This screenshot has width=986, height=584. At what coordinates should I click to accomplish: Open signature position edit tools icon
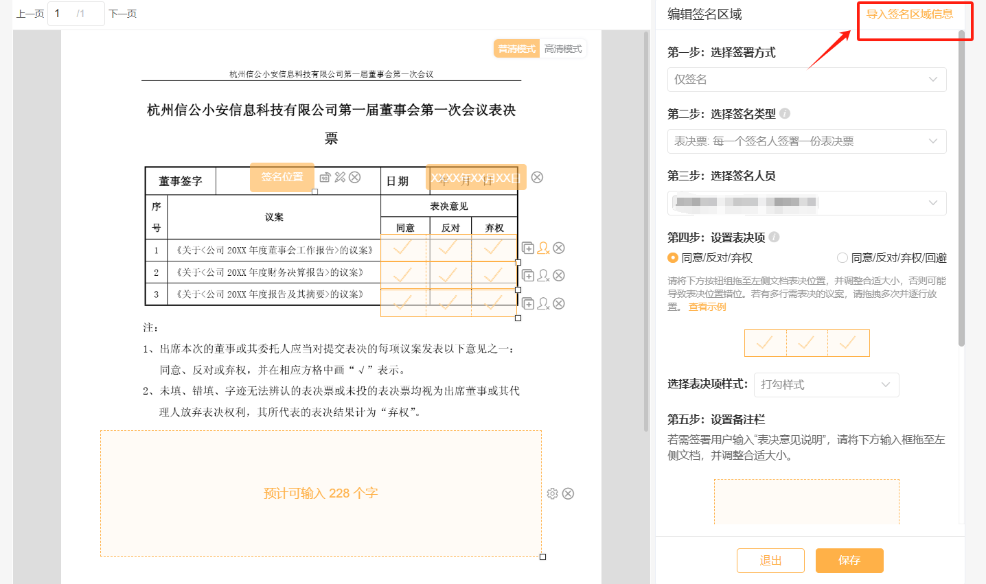click(340, 177)
